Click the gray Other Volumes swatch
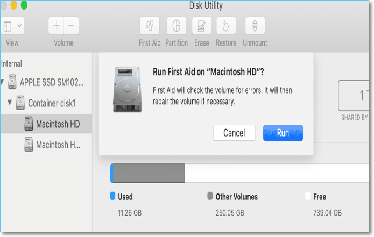 pyautogui.click(x=210, y=197)
